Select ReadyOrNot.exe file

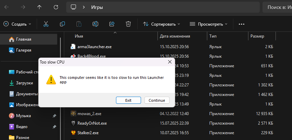(92, 123)
